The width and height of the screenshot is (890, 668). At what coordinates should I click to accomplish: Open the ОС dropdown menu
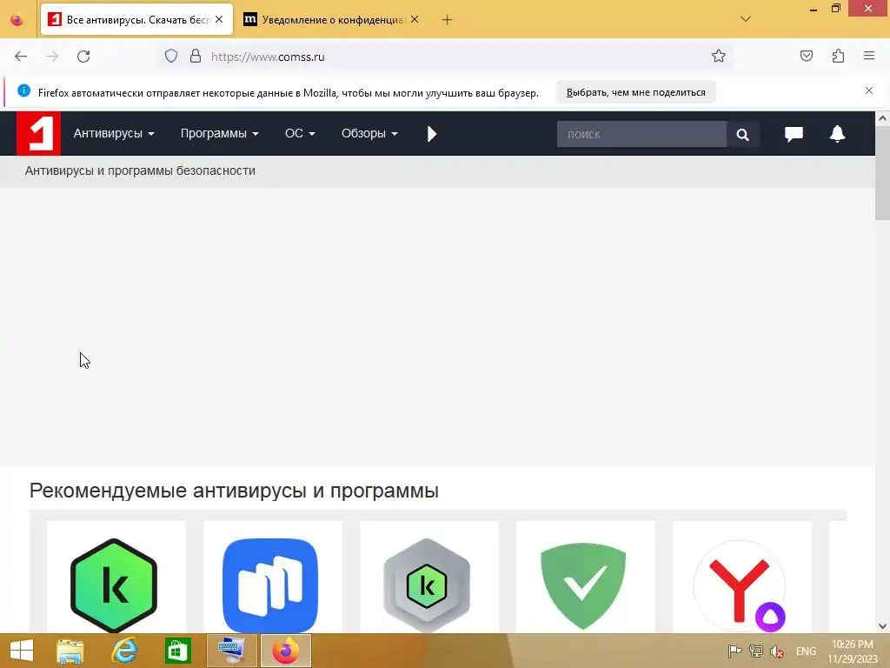click(300, 133)
